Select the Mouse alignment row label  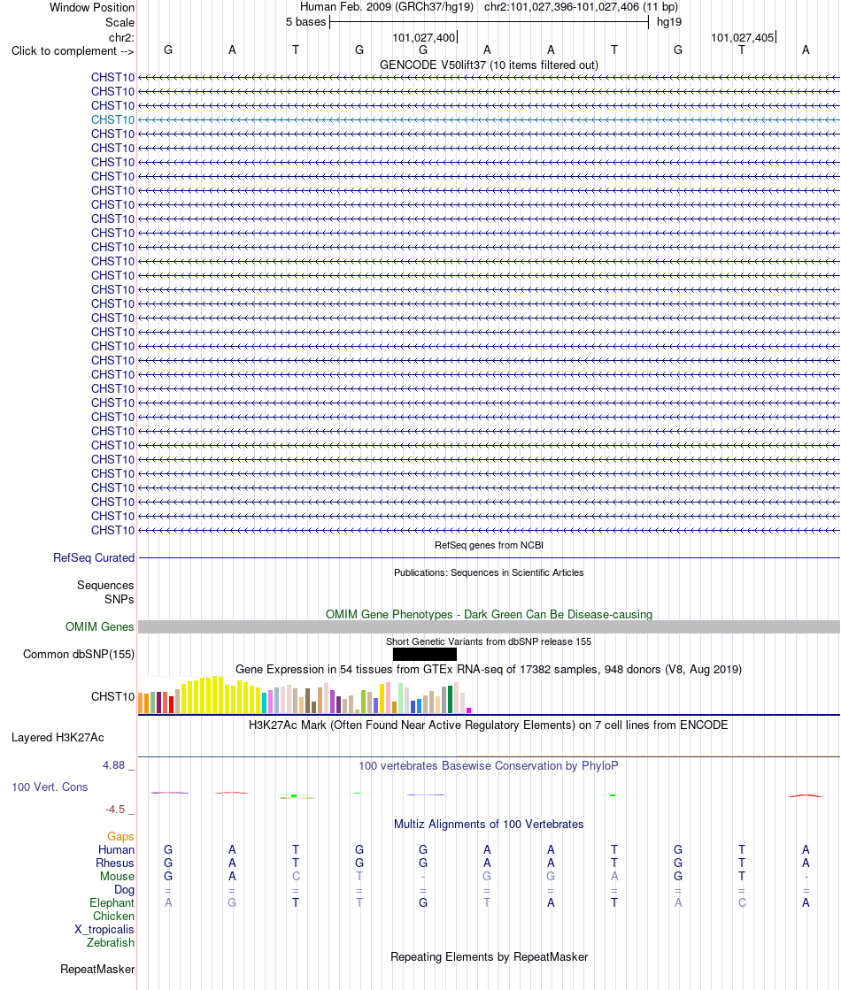pos(117,877)
